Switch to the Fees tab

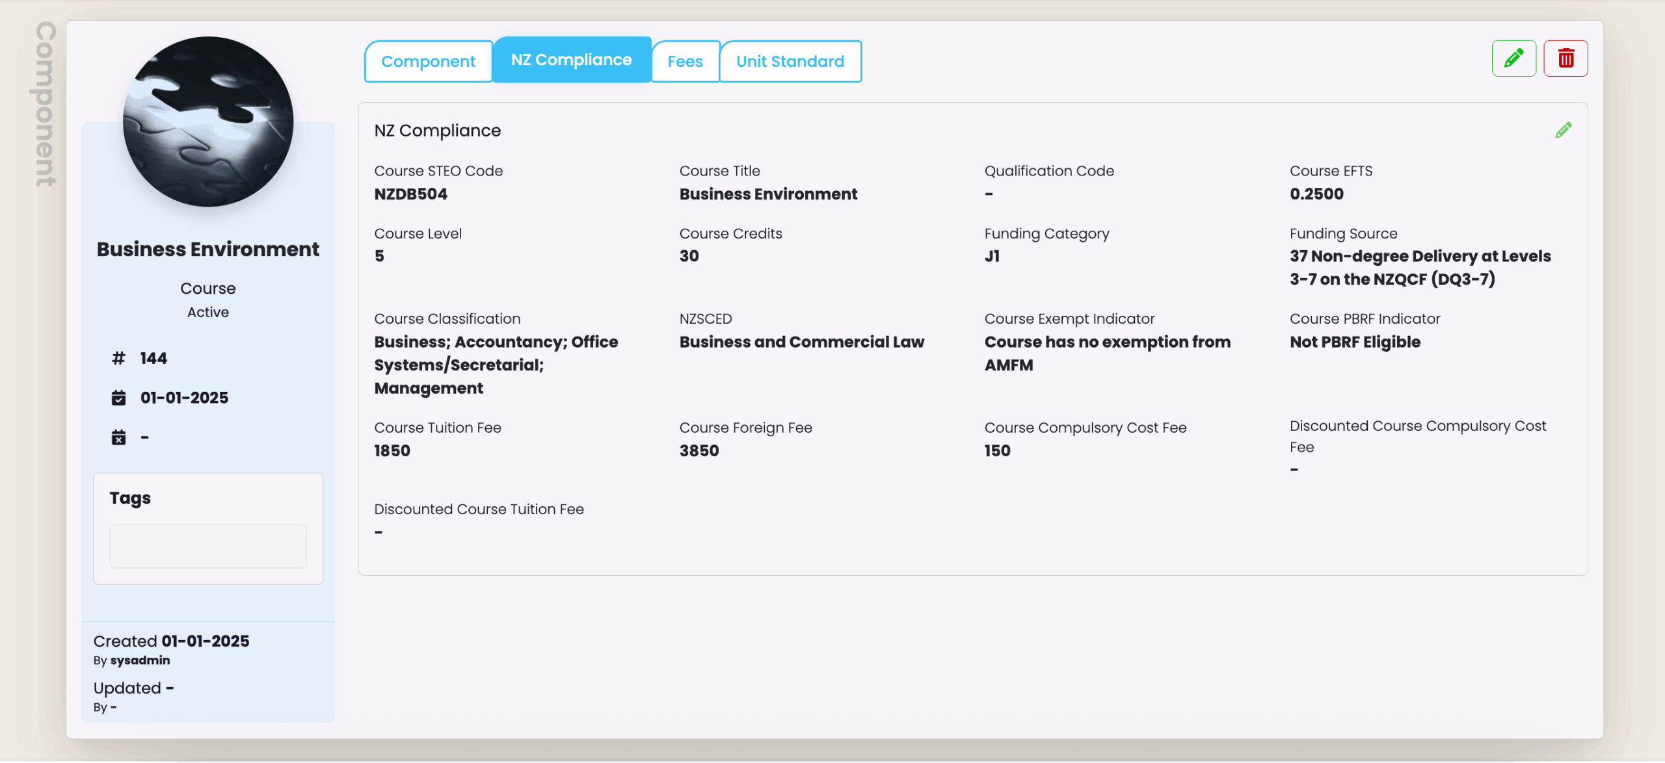(686, 62)
